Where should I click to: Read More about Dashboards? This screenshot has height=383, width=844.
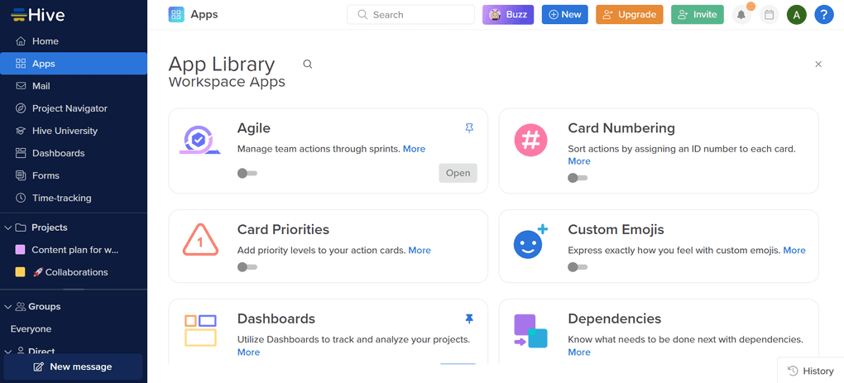249,352
